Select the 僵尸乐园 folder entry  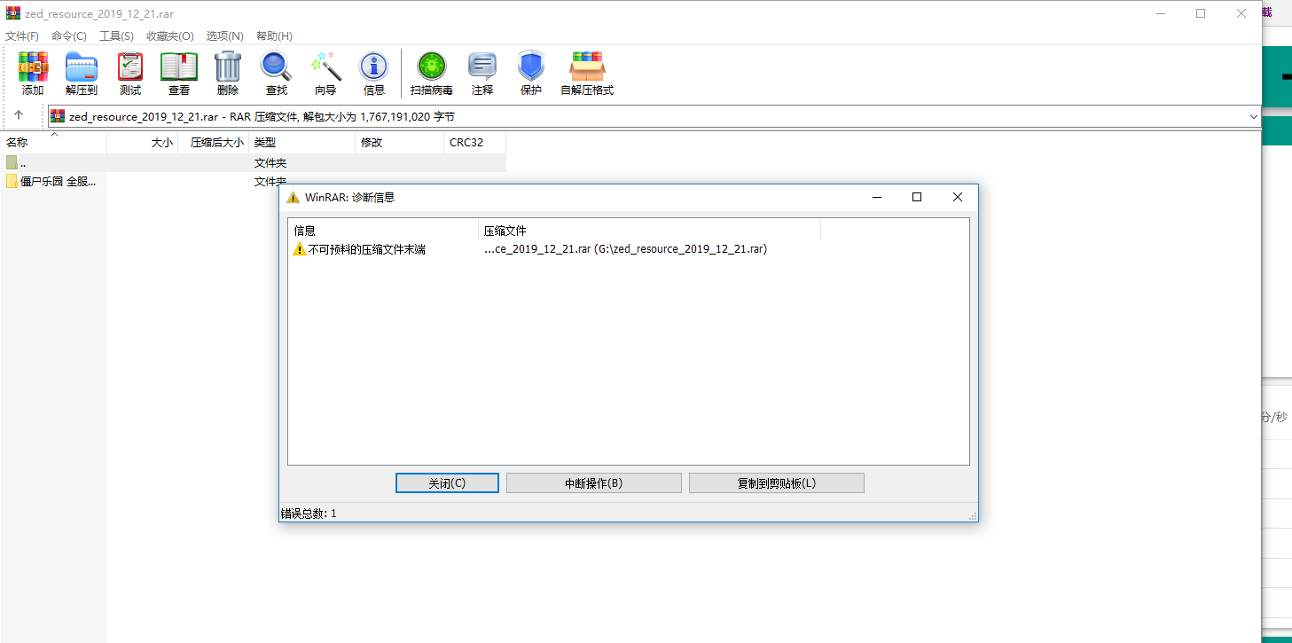tap(51, 181)
